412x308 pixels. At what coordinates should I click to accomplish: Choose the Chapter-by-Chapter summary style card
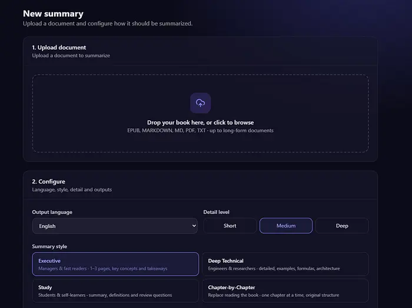(x=285, y=291)
